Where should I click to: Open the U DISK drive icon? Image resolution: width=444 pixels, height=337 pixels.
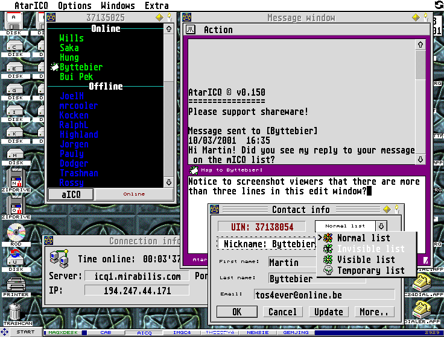click(x=16, y=261)
